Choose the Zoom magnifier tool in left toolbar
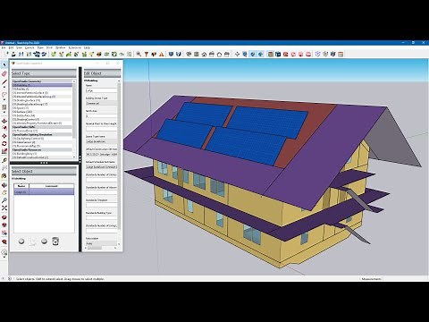 click(4, 200)
